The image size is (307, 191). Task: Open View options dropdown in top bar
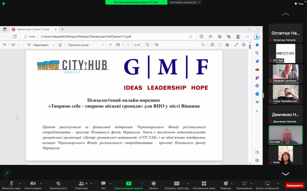(185, 2)
